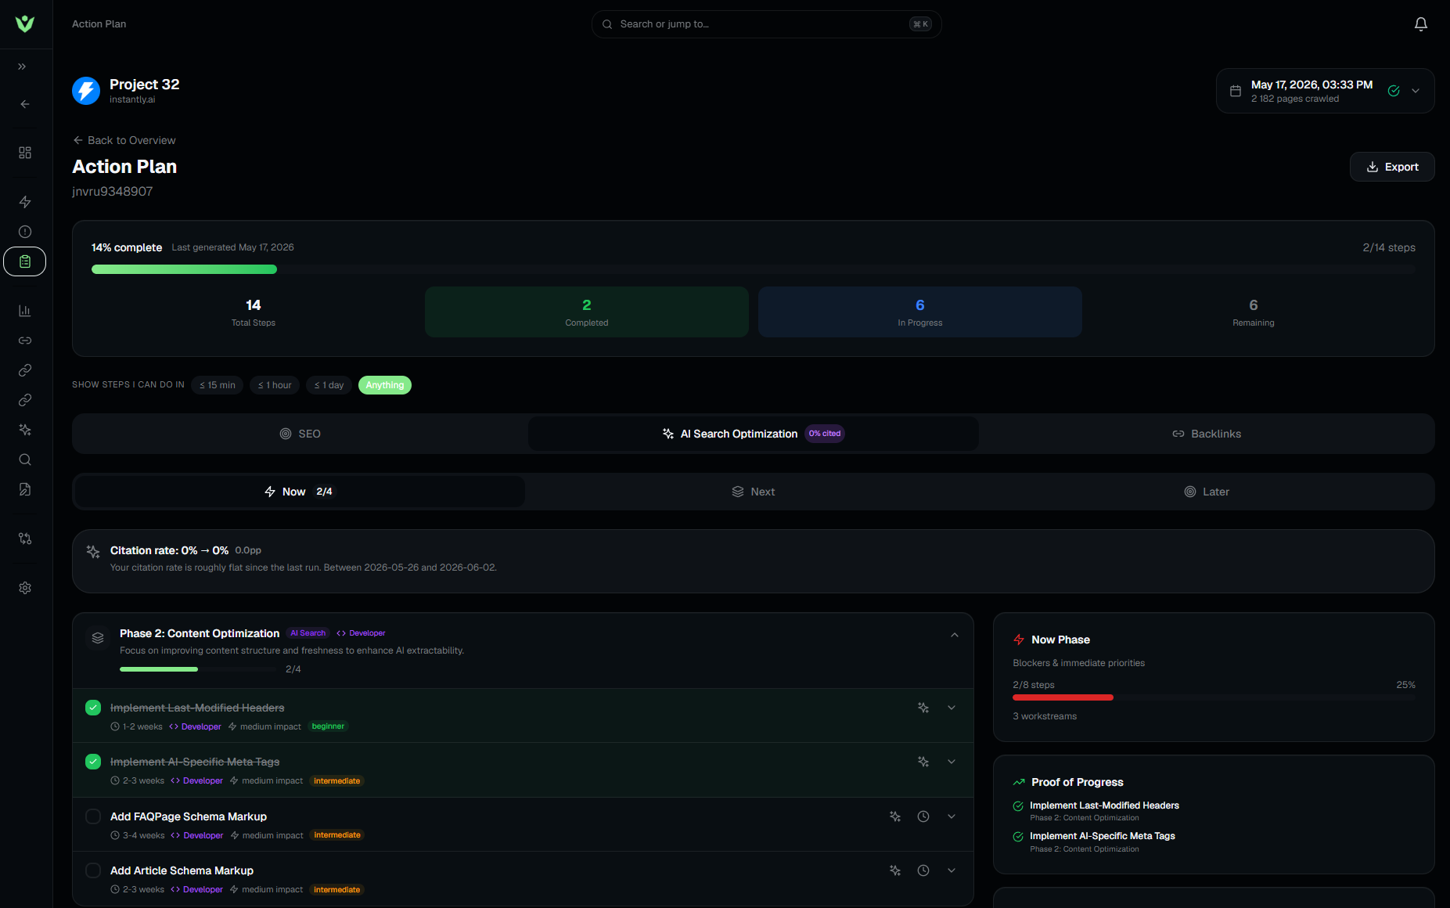The height and width of the screenshot is (908, 1450).
Task: Click the '3 workstreams' text
Action: 1045,716
